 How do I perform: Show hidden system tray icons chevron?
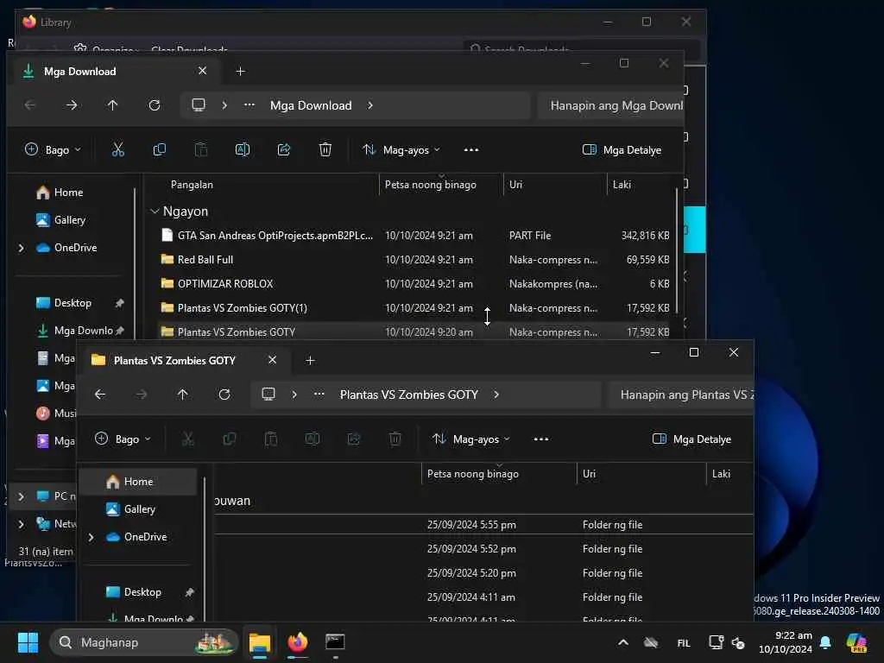tap(623, 642)
